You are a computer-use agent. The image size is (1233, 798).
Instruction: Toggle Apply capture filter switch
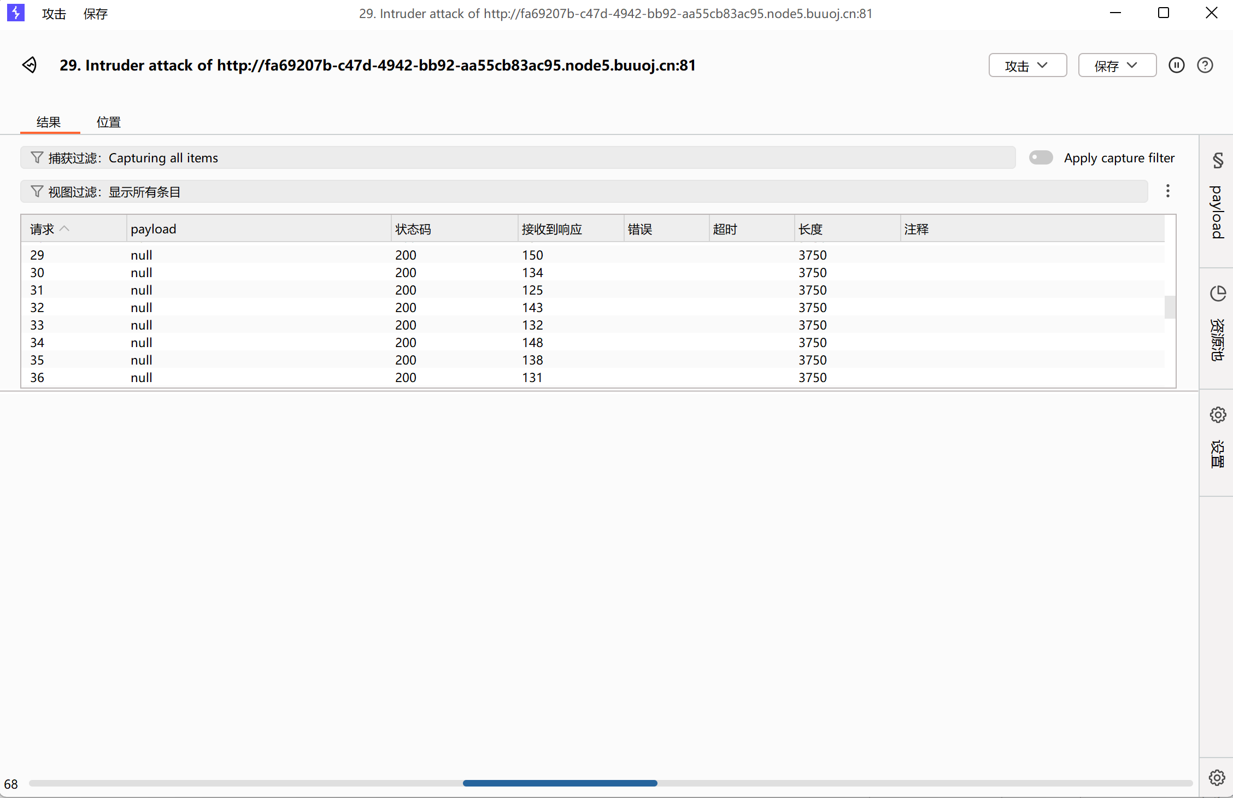(1041, 157)
